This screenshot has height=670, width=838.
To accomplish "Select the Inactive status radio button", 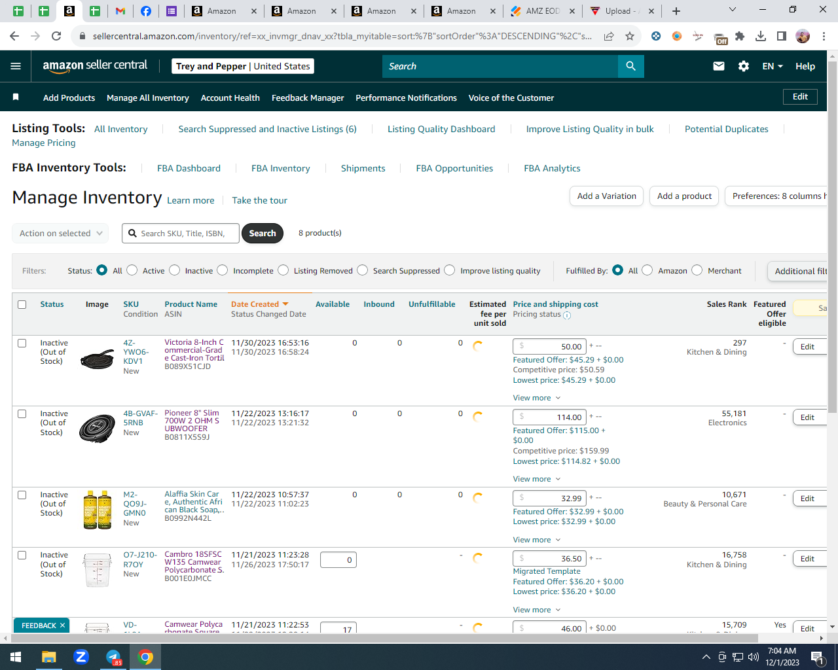I will [175, 270].
